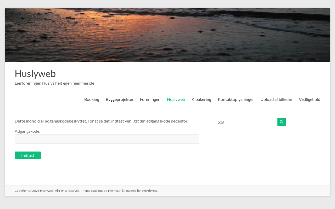Go to Byggeprojekter in the navigation
This screenshot has width=335, height=209.
pyautogui.click(x=120, y=99)
